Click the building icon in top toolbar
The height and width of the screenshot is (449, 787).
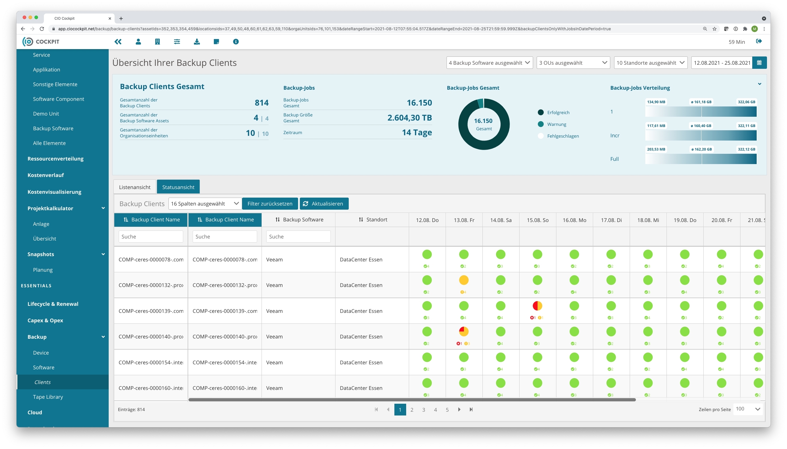(158, 42)
